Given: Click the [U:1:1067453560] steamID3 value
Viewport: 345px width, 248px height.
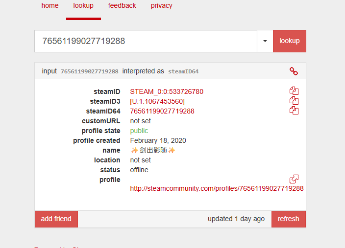Looking at the screenshot, I should coord(157,101).
